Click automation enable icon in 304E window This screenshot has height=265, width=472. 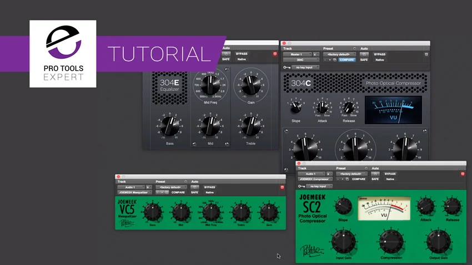tap(226, 54)
